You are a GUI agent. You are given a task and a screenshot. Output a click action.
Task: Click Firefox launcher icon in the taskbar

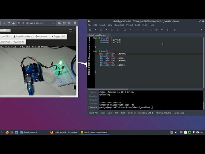[x=7, y=132]
